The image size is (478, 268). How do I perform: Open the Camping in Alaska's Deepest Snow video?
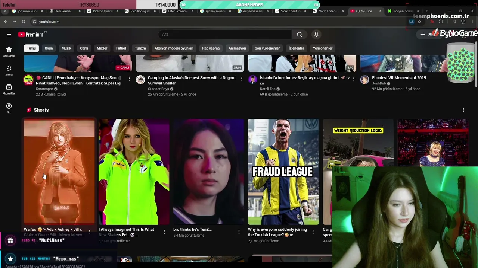(x=192, y=80)
